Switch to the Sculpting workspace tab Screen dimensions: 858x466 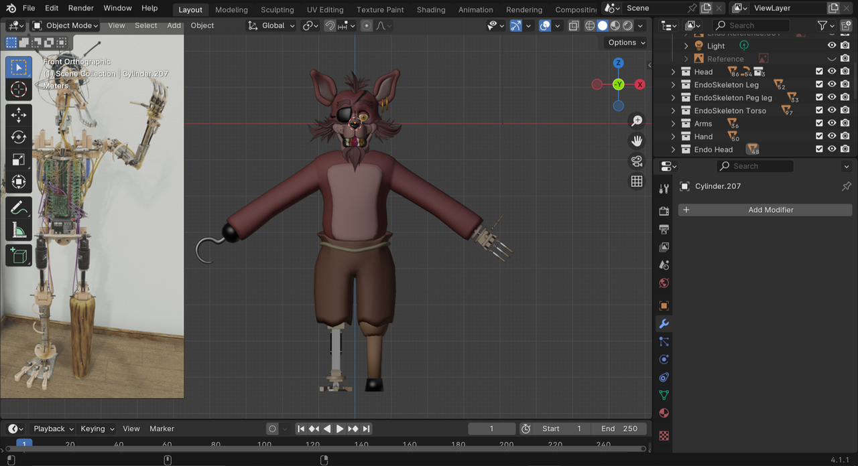click(x=278, y=9)
